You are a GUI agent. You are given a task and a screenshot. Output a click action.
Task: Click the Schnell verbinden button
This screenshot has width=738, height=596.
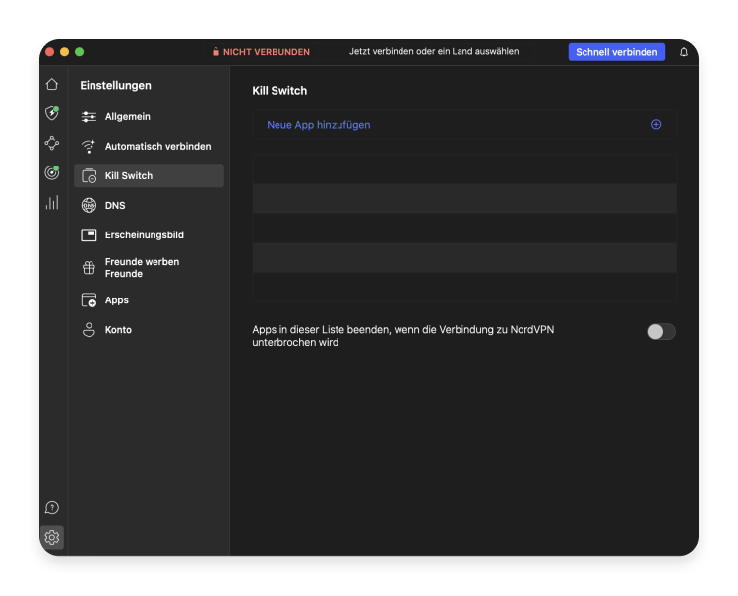(x=616, y=52)
